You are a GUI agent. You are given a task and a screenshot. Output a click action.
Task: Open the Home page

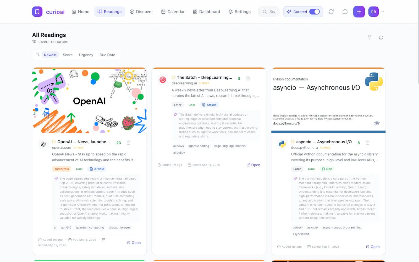(80, 12)
